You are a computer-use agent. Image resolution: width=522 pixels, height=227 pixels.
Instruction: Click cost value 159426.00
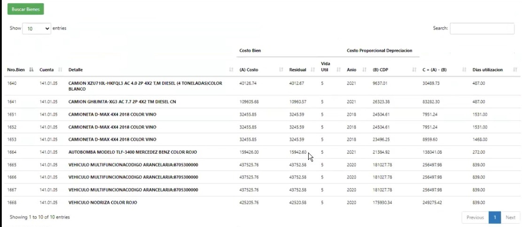(249, 152)
